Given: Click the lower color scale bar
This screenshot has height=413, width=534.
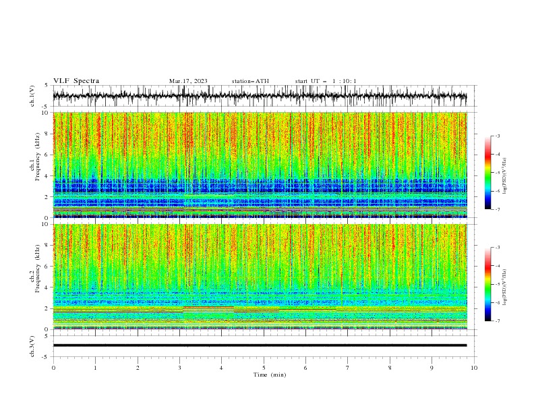Looking at the screenshot, I should [x=487, y=284].
